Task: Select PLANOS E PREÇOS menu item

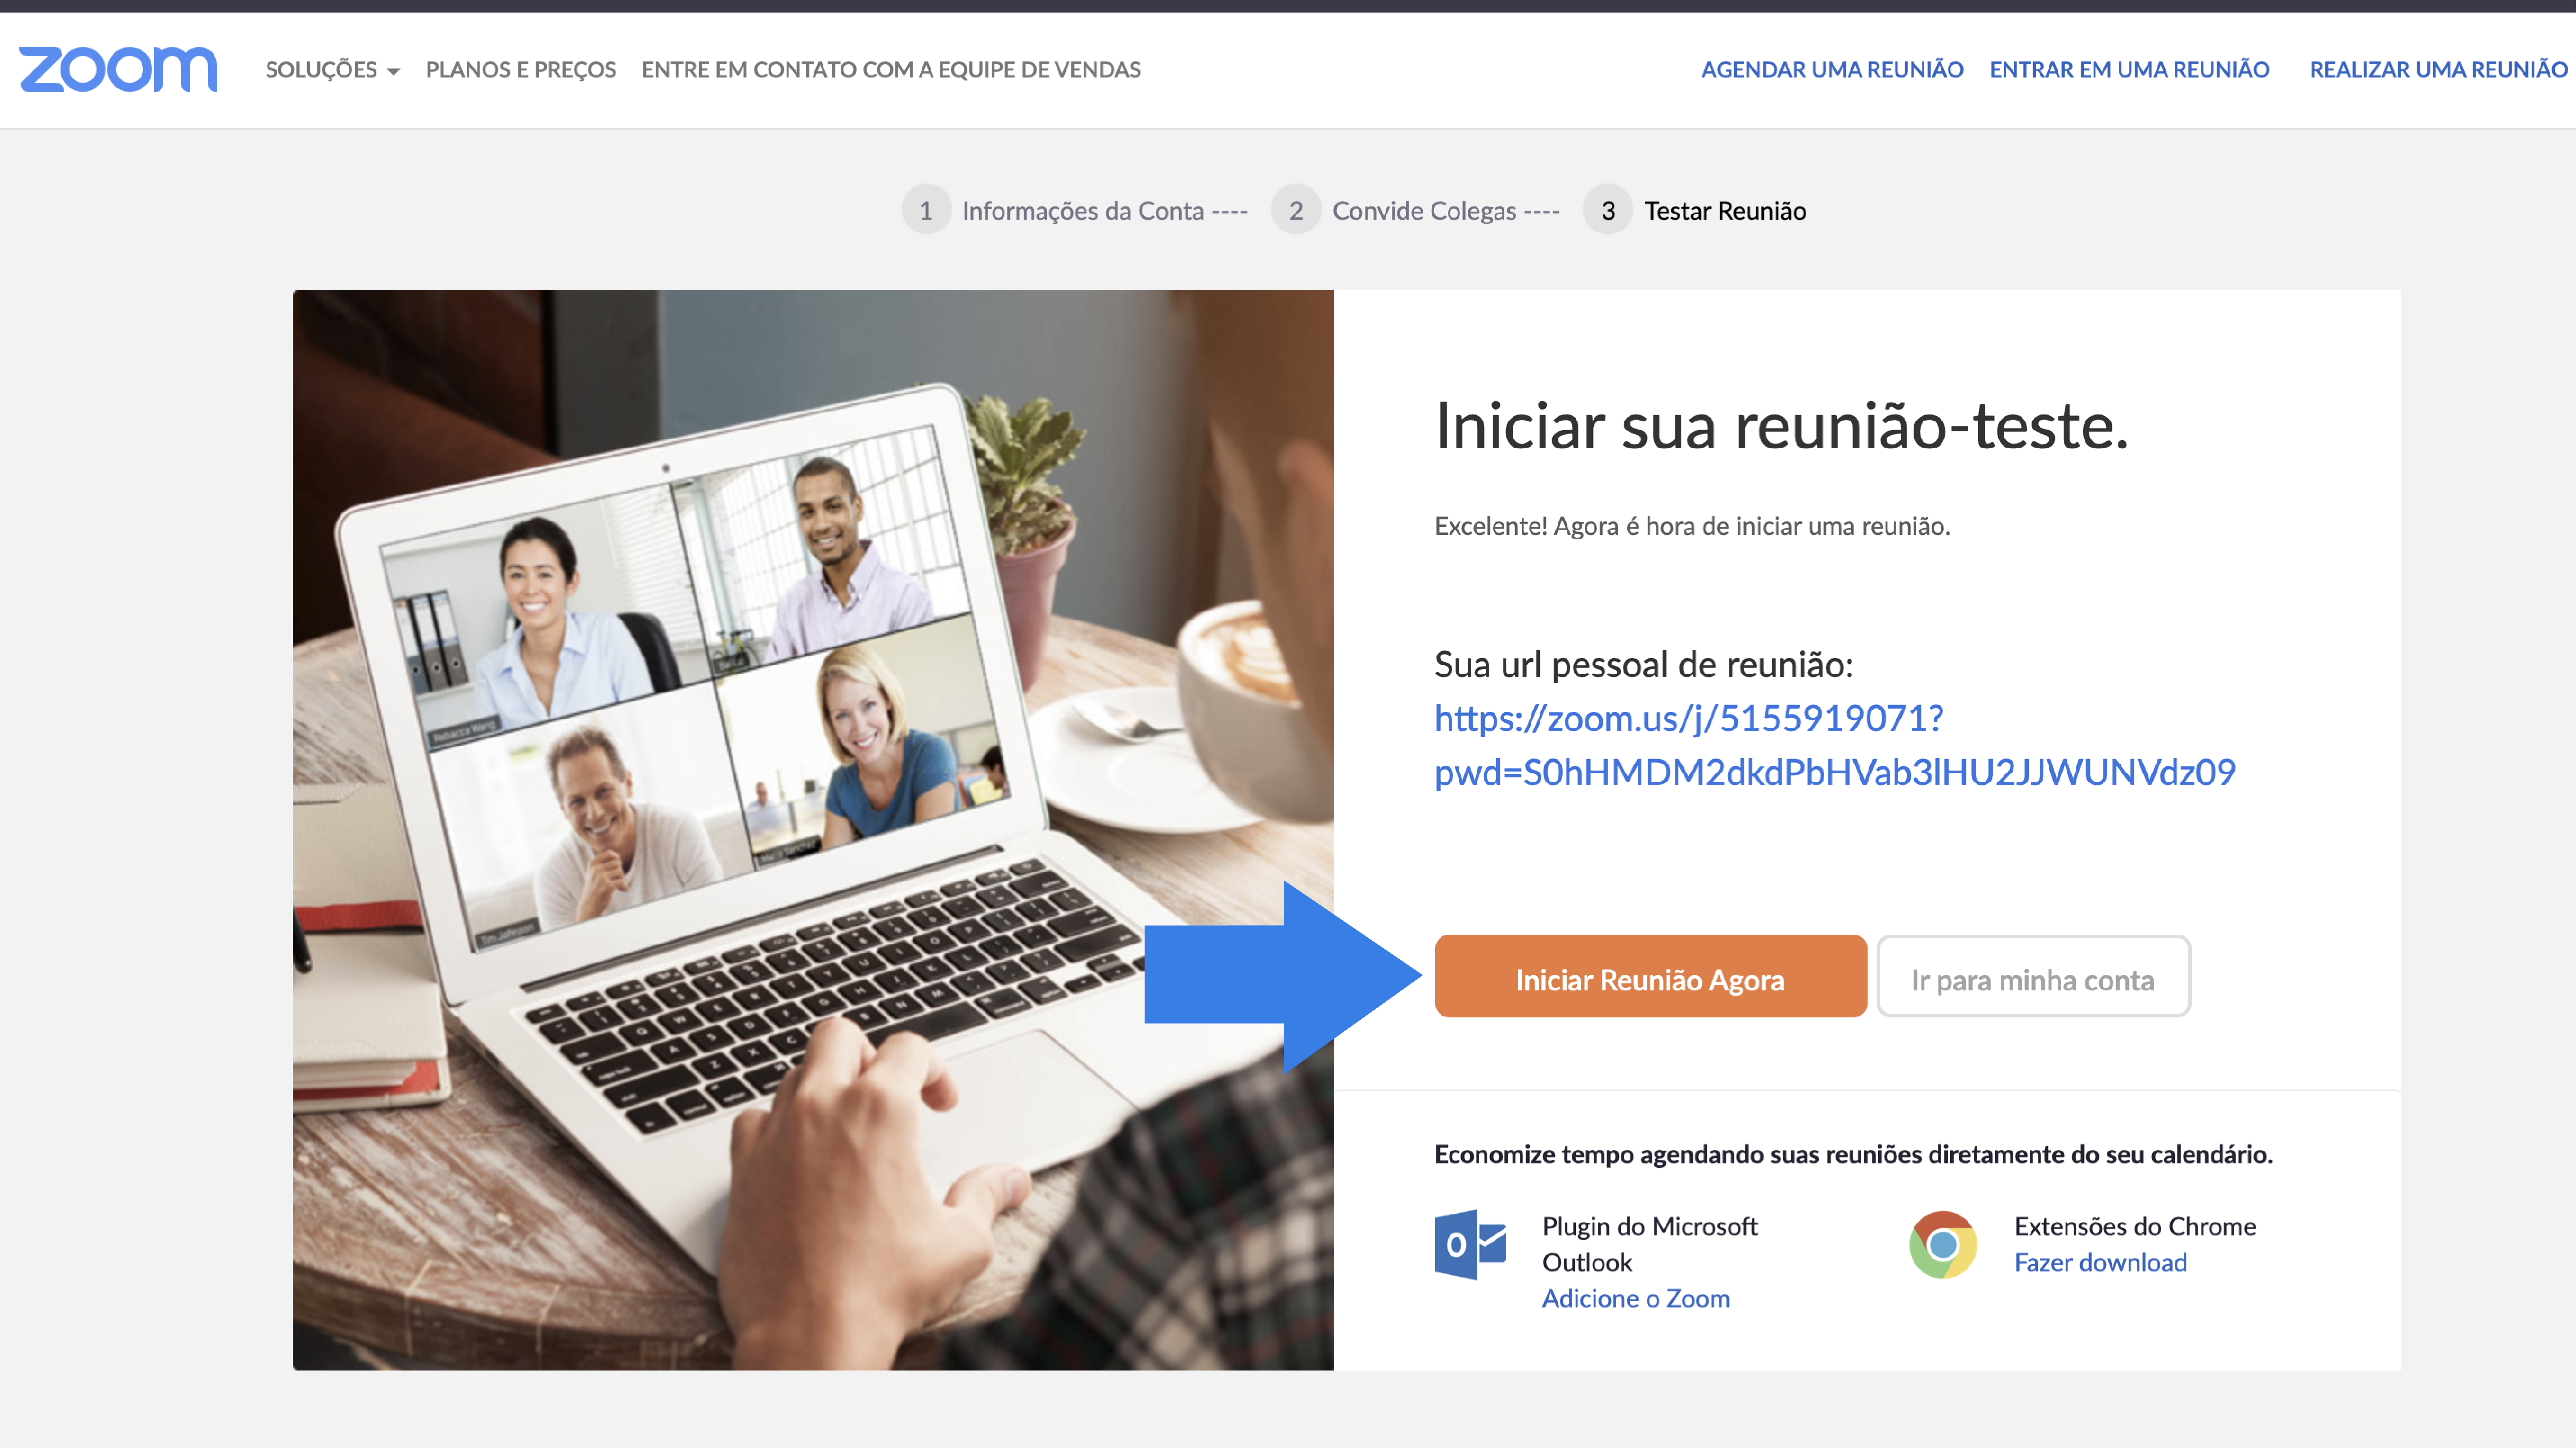Action: click(520, 69)
